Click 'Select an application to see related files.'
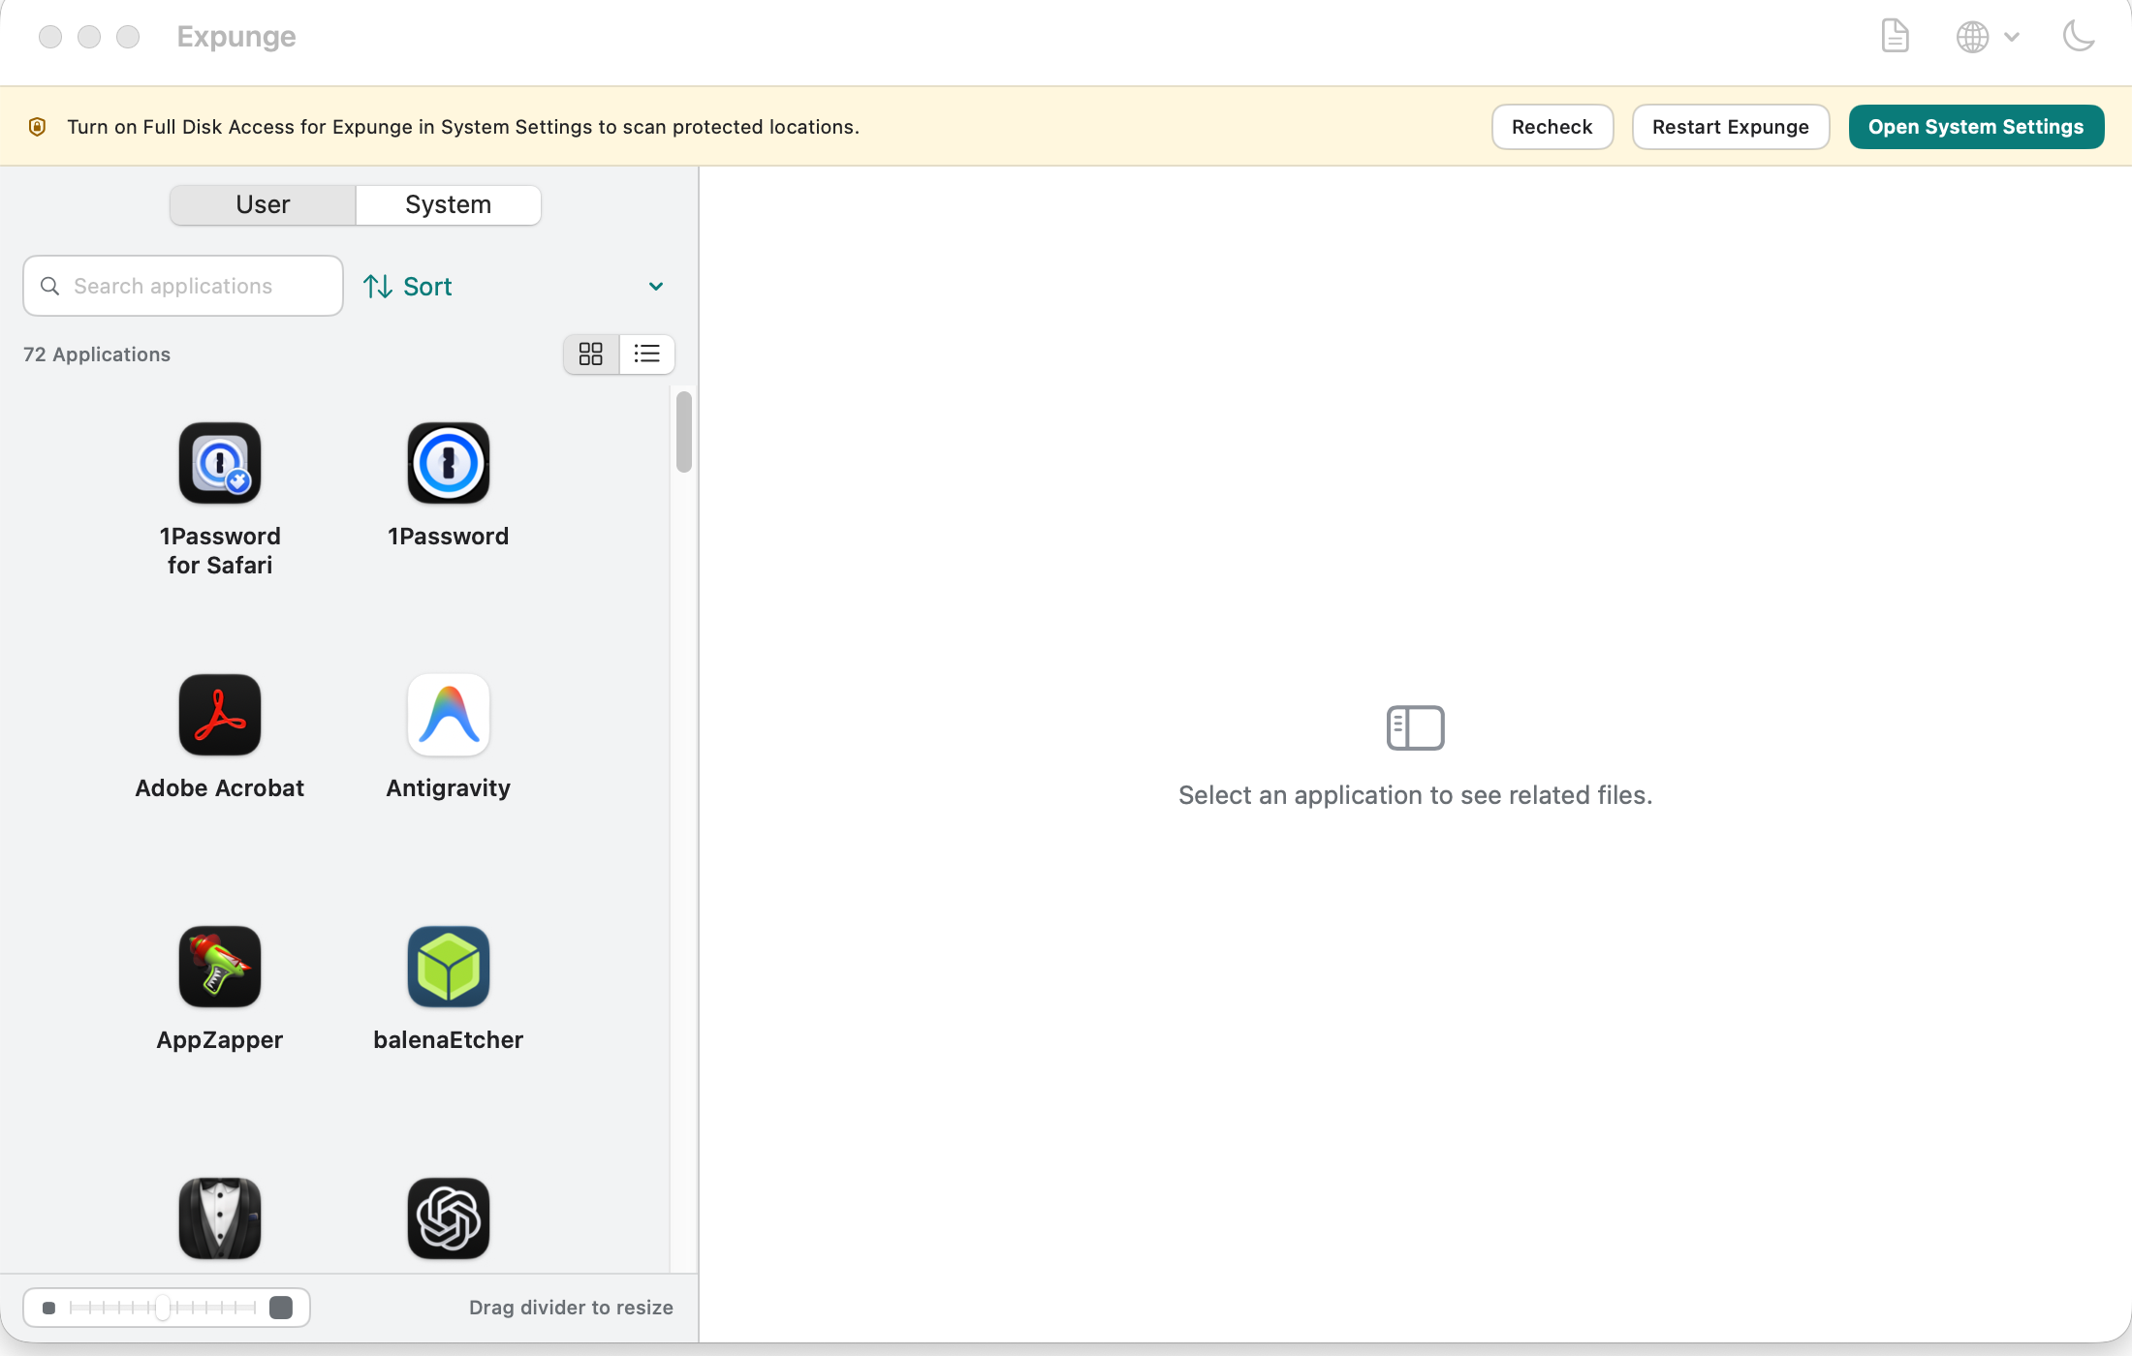The width and height of the screenshot is (2132, 1356). 1415,795
